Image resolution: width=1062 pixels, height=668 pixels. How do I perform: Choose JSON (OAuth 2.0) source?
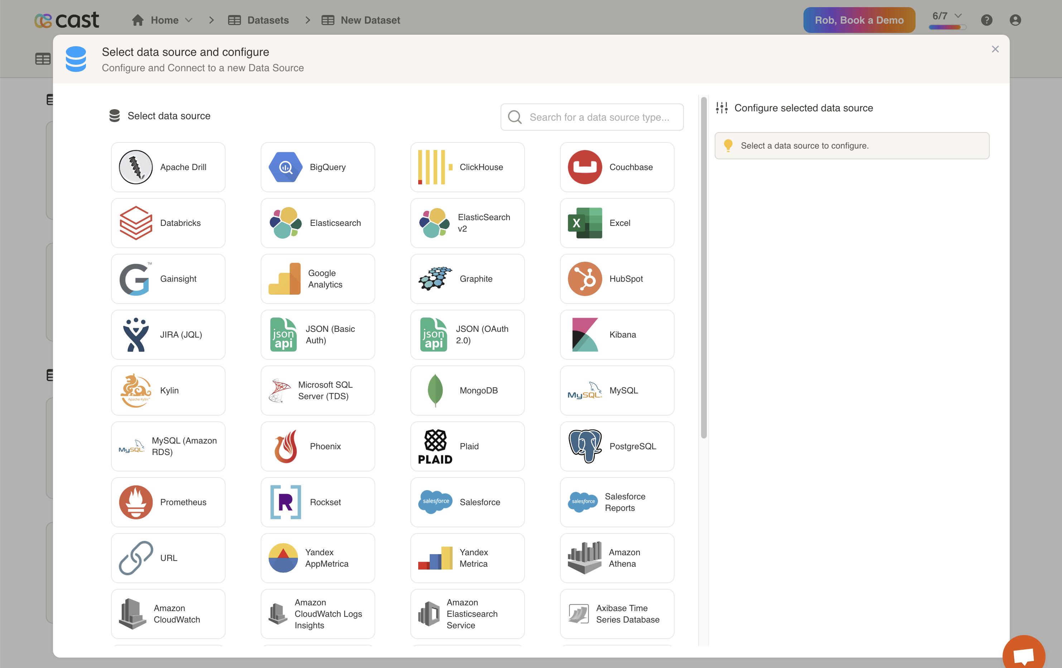coord(467,335)
